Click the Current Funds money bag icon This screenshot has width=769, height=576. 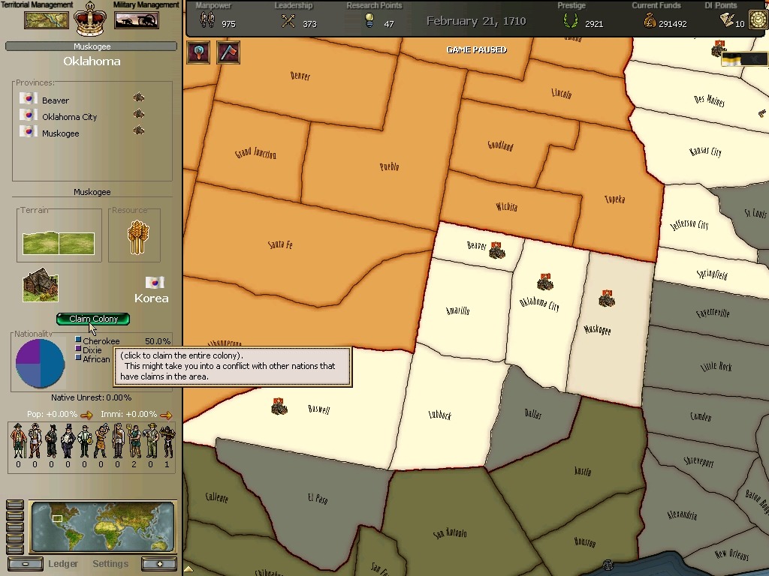coord(650,21)
